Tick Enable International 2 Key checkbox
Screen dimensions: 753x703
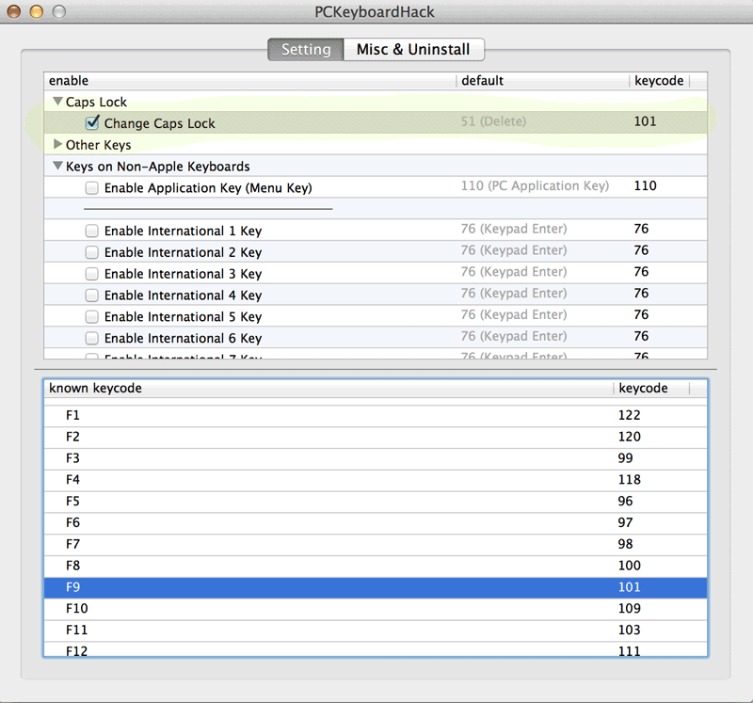tap(91, 252)
